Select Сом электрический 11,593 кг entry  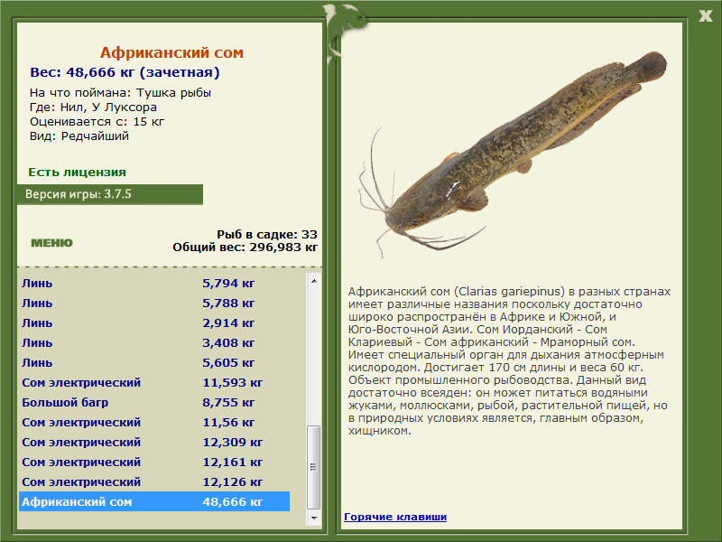154,382
